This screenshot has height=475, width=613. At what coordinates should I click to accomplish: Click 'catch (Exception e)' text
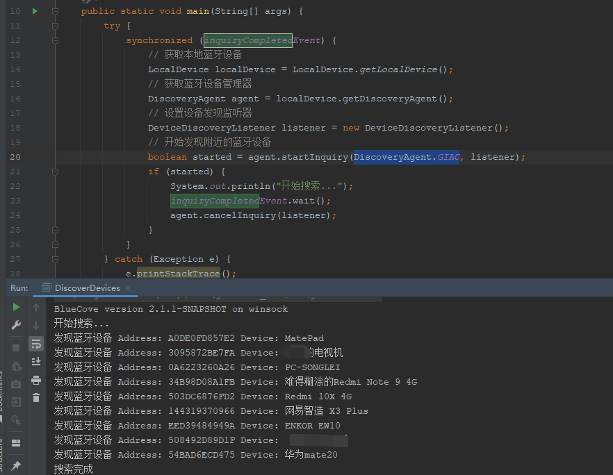[167, 259]
